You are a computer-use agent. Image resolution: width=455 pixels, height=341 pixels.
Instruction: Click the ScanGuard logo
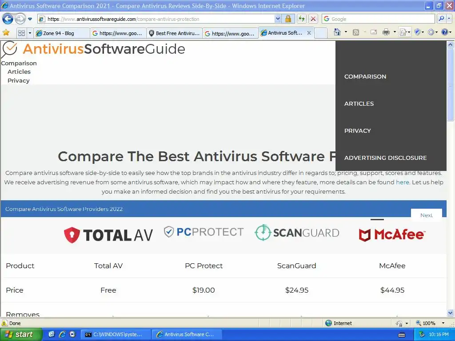click(297, 233)
